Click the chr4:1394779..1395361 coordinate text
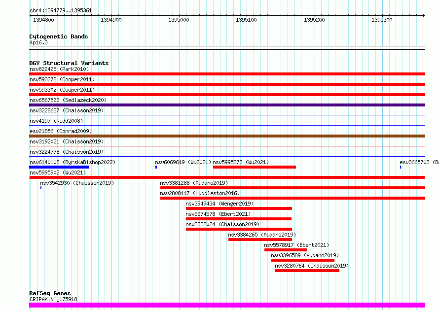Screen dimensions: 439x310 pyautogui.click(x=61, y=11)
